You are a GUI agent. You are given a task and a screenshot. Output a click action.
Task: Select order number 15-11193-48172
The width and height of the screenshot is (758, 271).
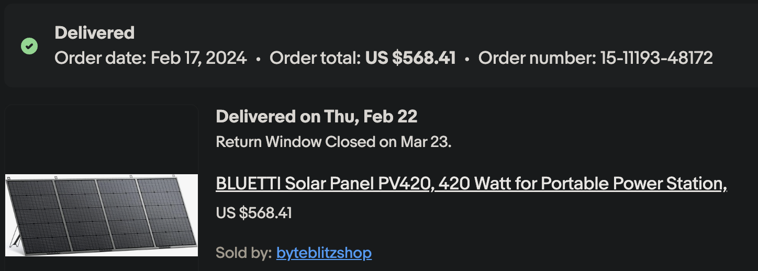(x=656, y=58)
